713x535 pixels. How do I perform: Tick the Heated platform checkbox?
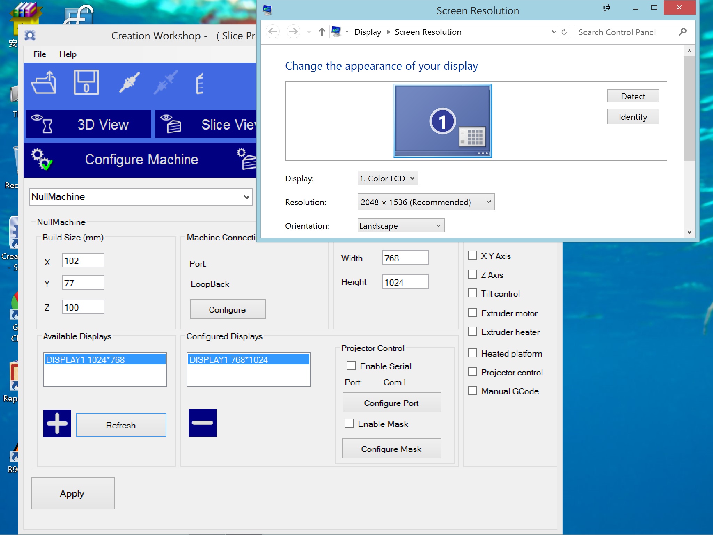(472, 353)
